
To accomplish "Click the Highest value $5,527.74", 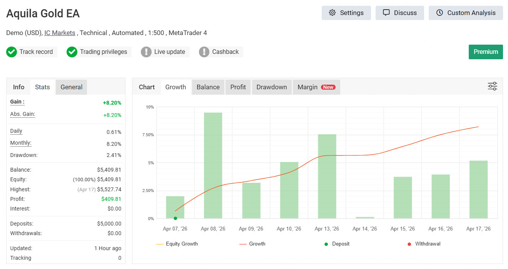I will click(109, 189).
